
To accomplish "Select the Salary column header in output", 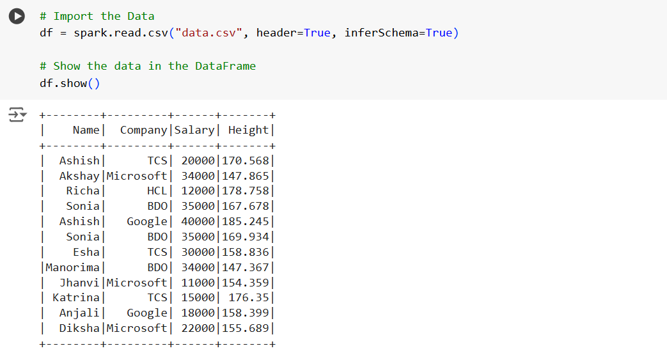I will (x=194, y=130).
